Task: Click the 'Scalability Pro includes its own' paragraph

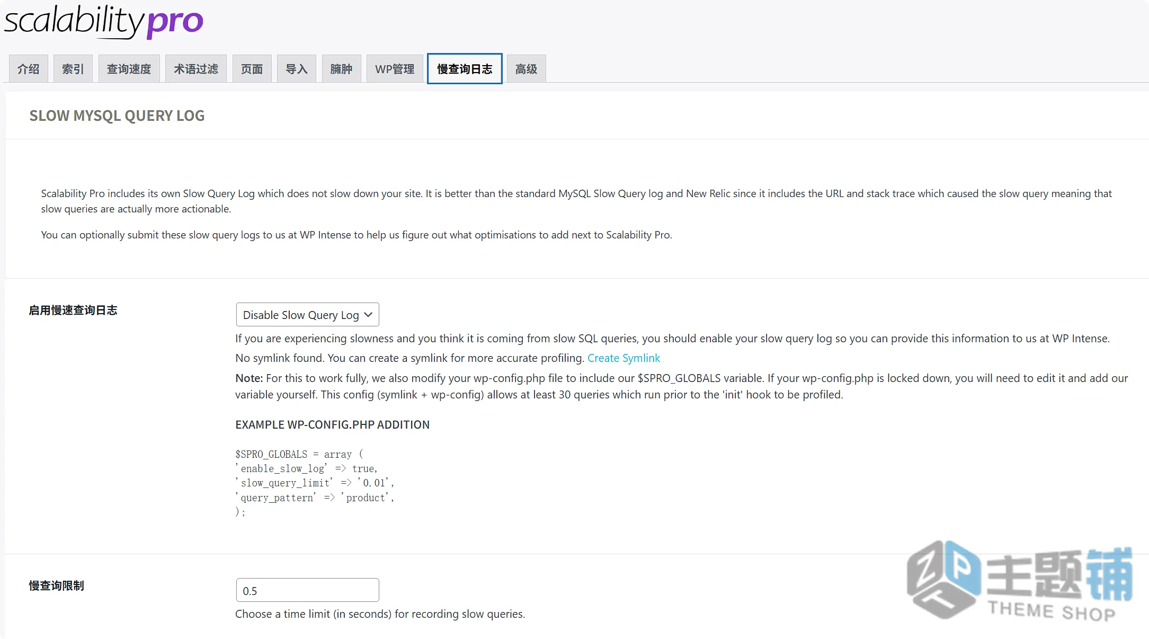Action: (576, 201)
